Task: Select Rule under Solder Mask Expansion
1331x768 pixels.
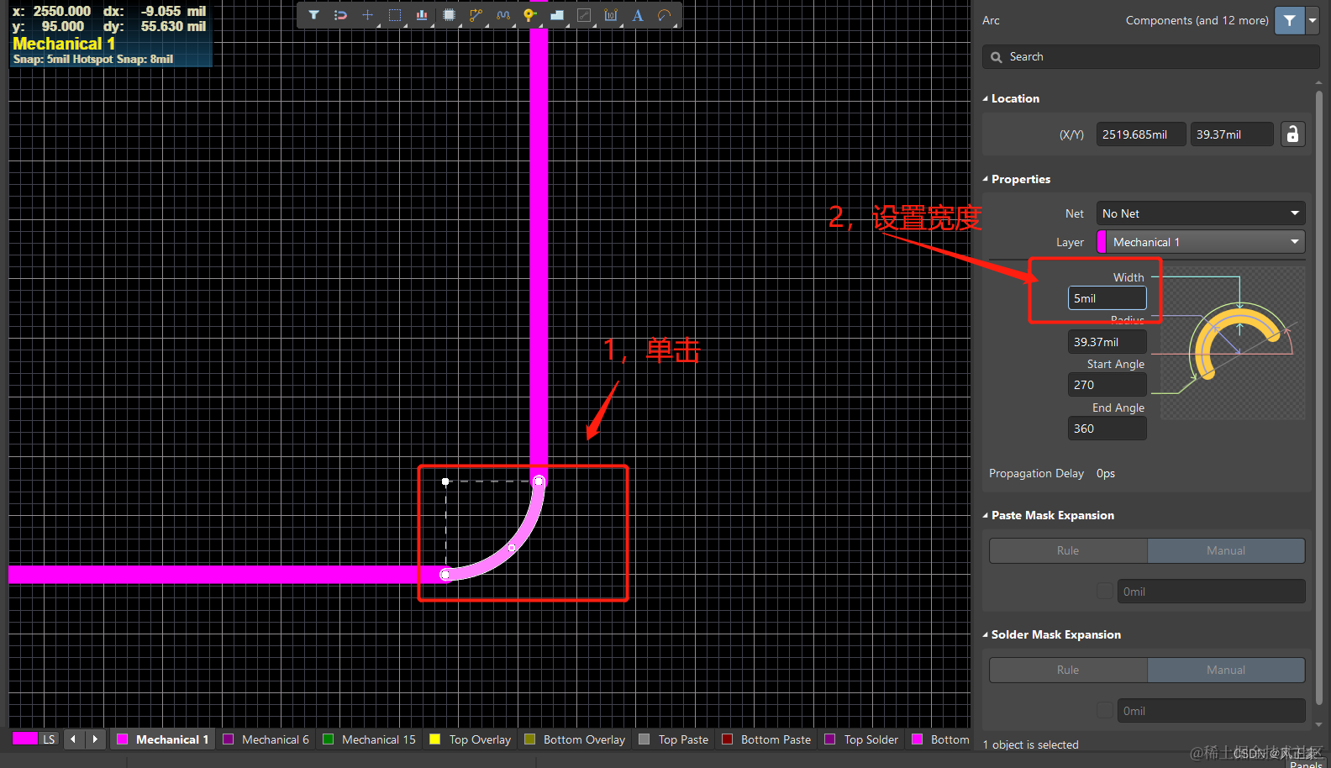Action: 1068,670
